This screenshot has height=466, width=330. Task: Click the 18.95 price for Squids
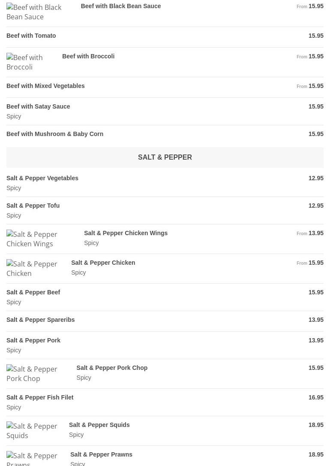(x=316, y=425)
